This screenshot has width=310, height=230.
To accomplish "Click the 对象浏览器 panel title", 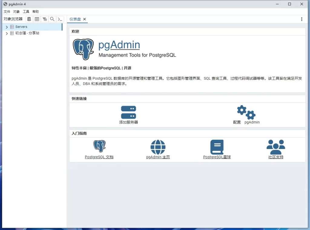I will click(x=13, y=19).
